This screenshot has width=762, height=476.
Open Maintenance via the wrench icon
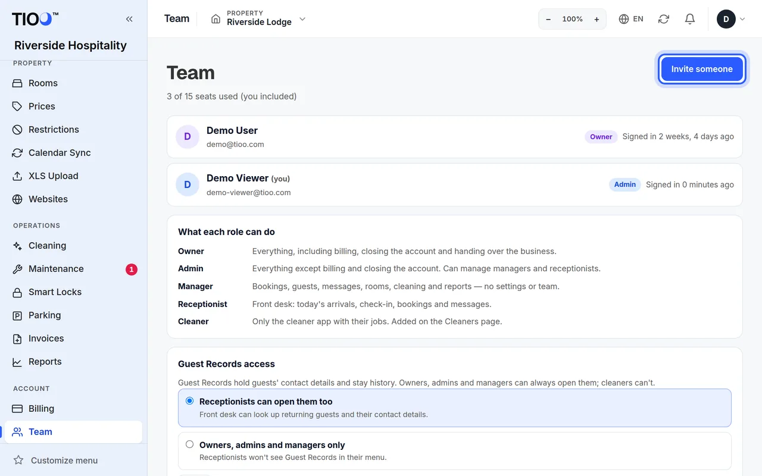click(x=17, y=269)
